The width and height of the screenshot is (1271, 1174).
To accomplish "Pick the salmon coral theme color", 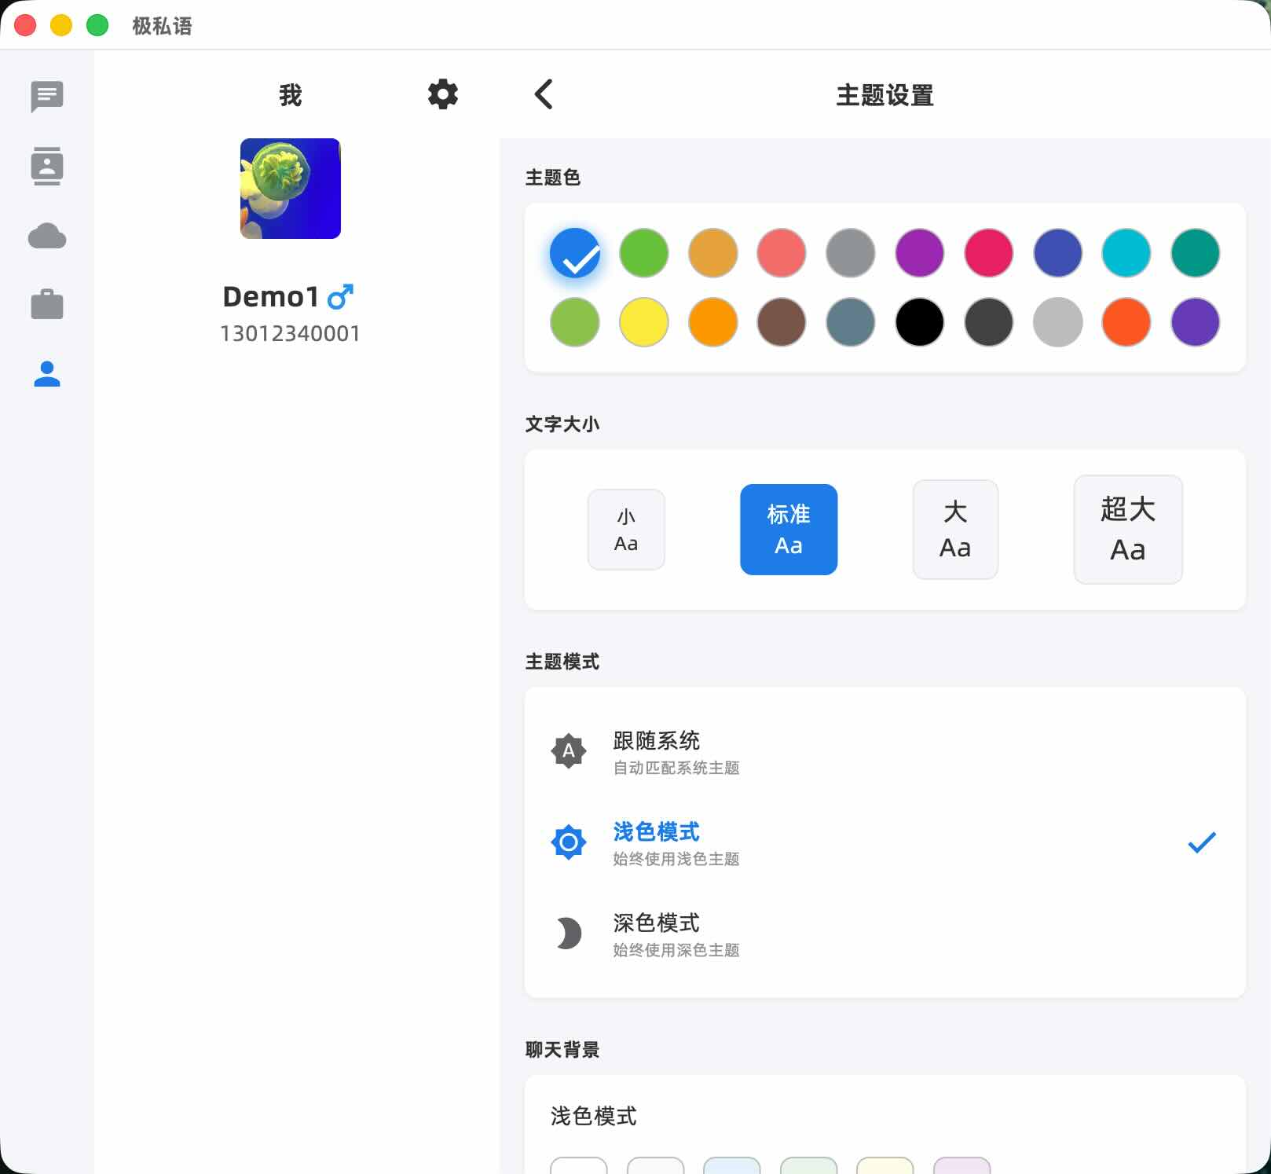I will (782, 253).
